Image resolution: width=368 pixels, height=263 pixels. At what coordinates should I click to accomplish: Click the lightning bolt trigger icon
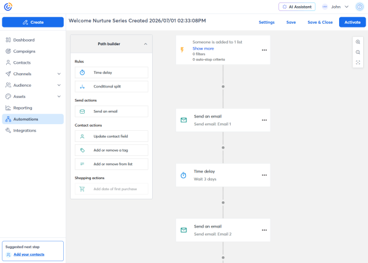[182, 50]
